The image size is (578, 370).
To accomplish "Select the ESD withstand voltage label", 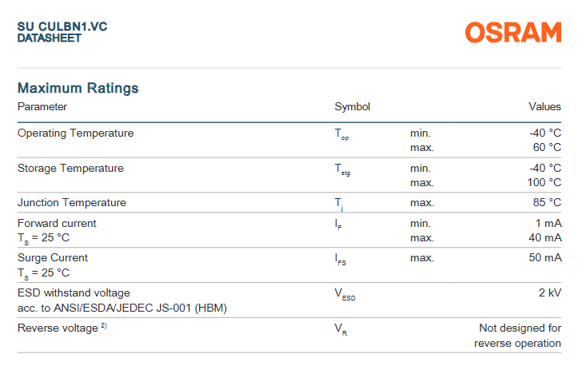I will [x=74, y=292].
